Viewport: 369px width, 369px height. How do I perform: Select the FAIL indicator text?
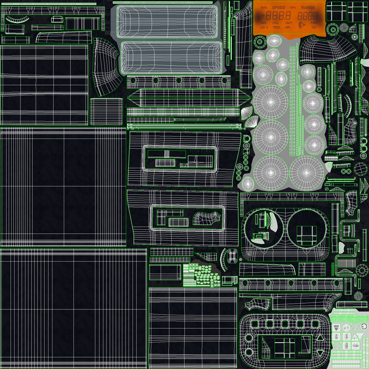275,23
